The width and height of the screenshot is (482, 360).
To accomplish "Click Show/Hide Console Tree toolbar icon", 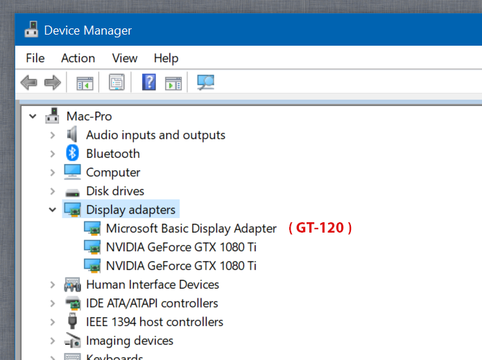I will click(85, 83).
